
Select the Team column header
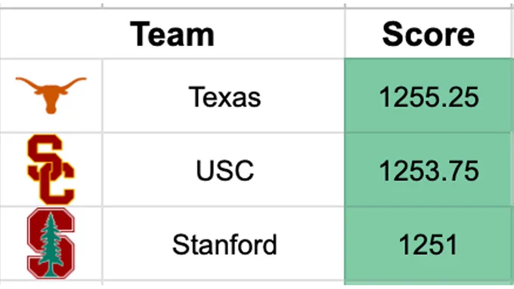click(172, 34)
